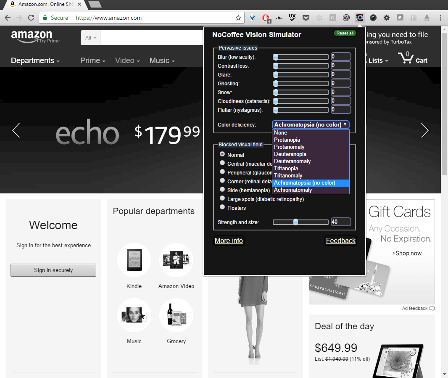
Task: Open the Kindle department thumbnail
Action: (x=134, y=260)
